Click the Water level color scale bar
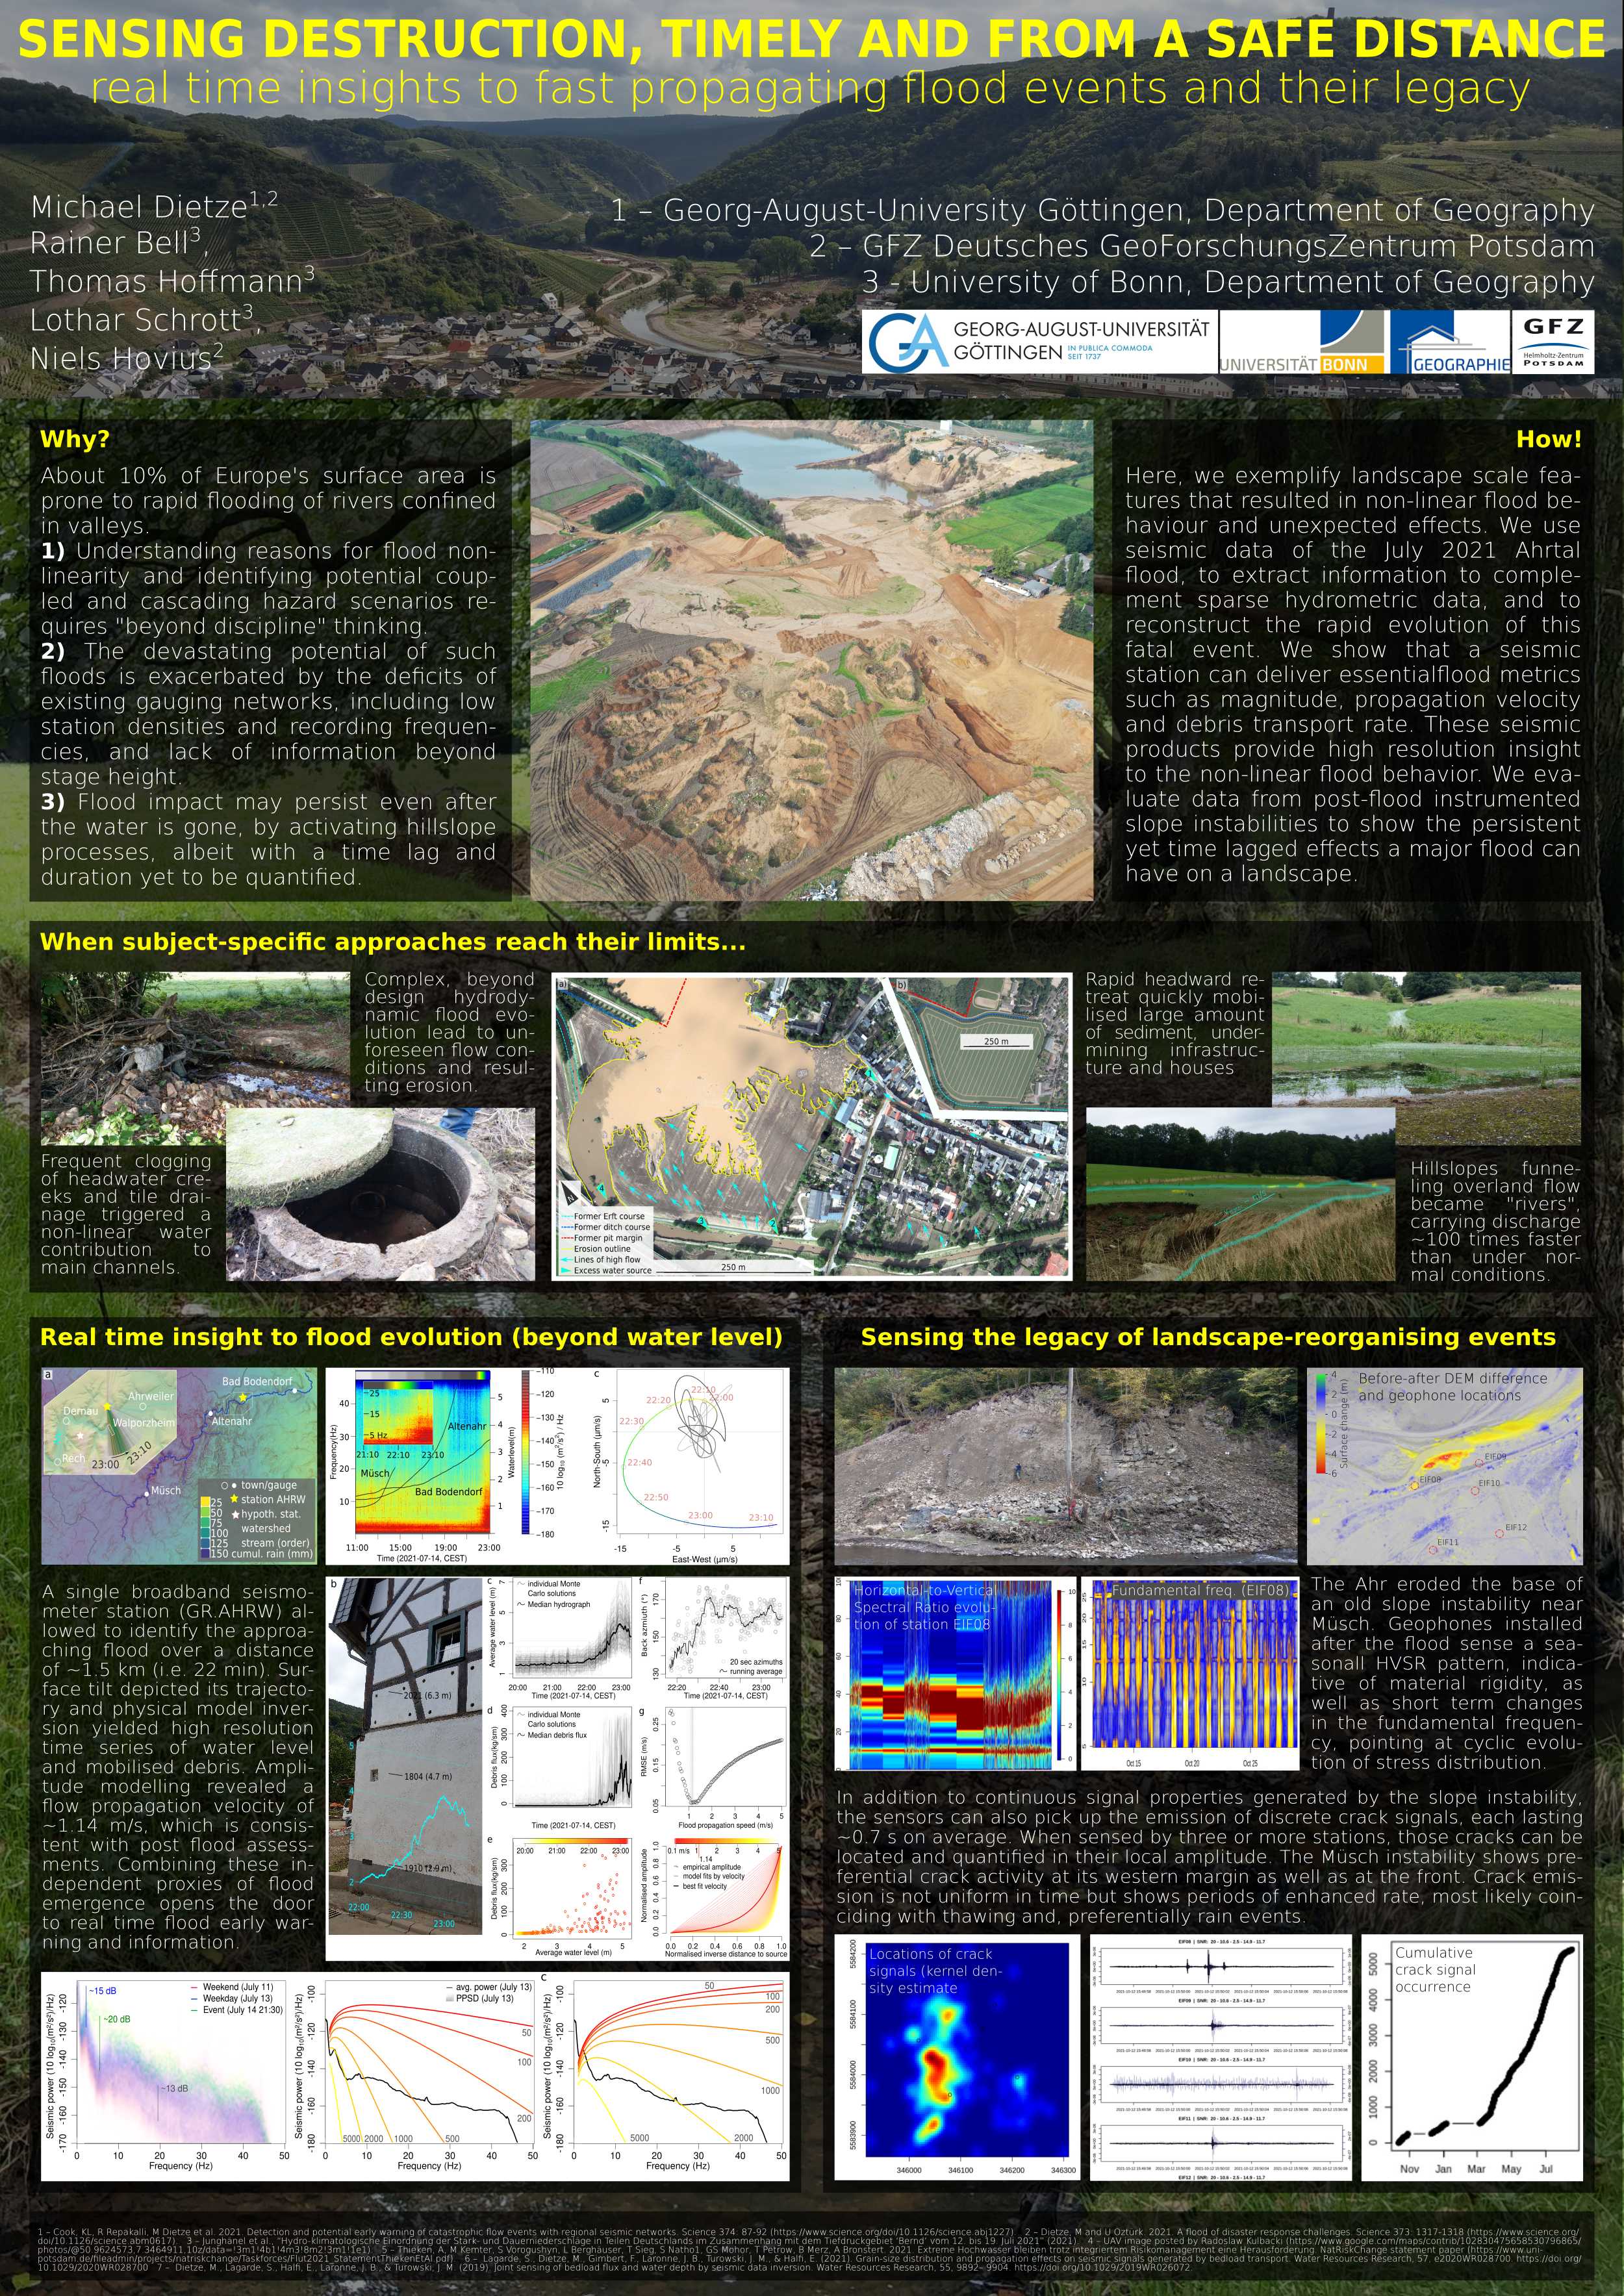 tap(526, 1452)
